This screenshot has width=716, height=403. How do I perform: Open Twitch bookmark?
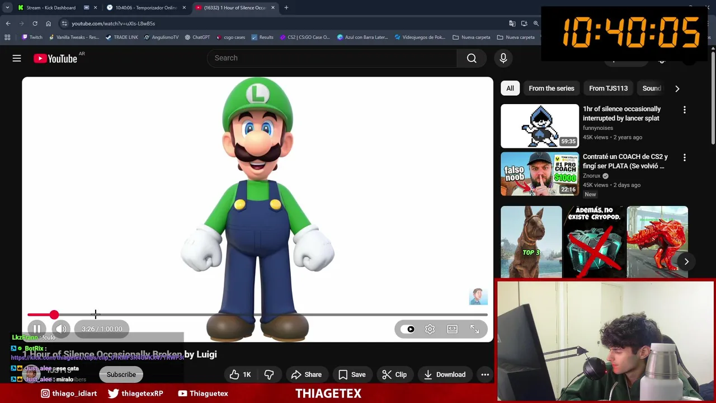[32, 38]
